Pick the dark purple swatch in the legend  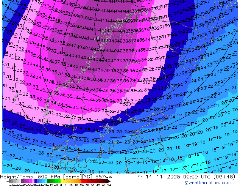tap(22, 181)
